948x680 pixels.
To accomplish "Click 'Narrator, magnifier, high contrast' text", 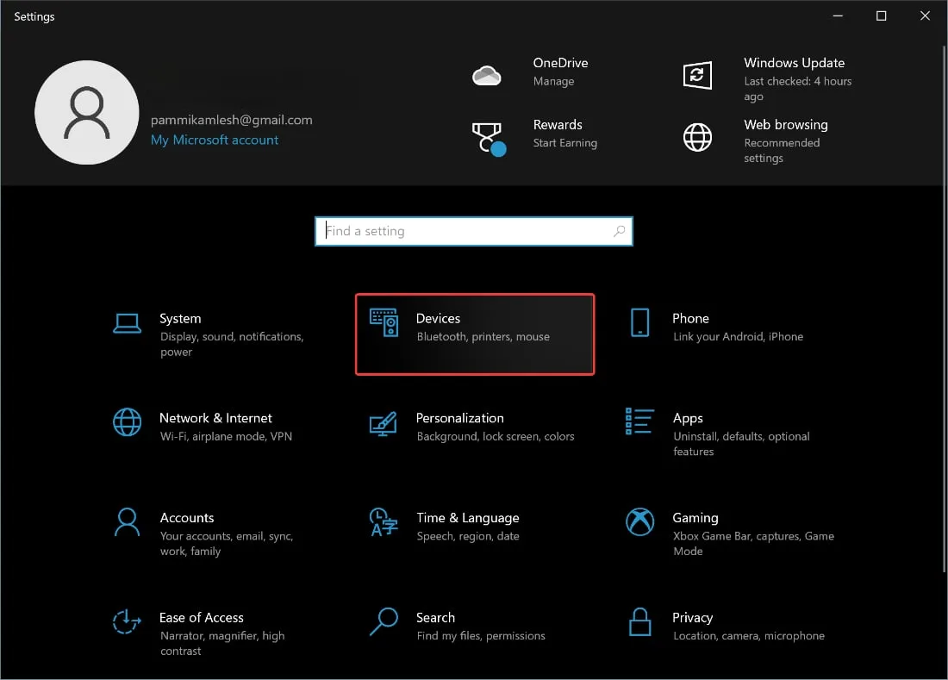I will click(222, 644).
